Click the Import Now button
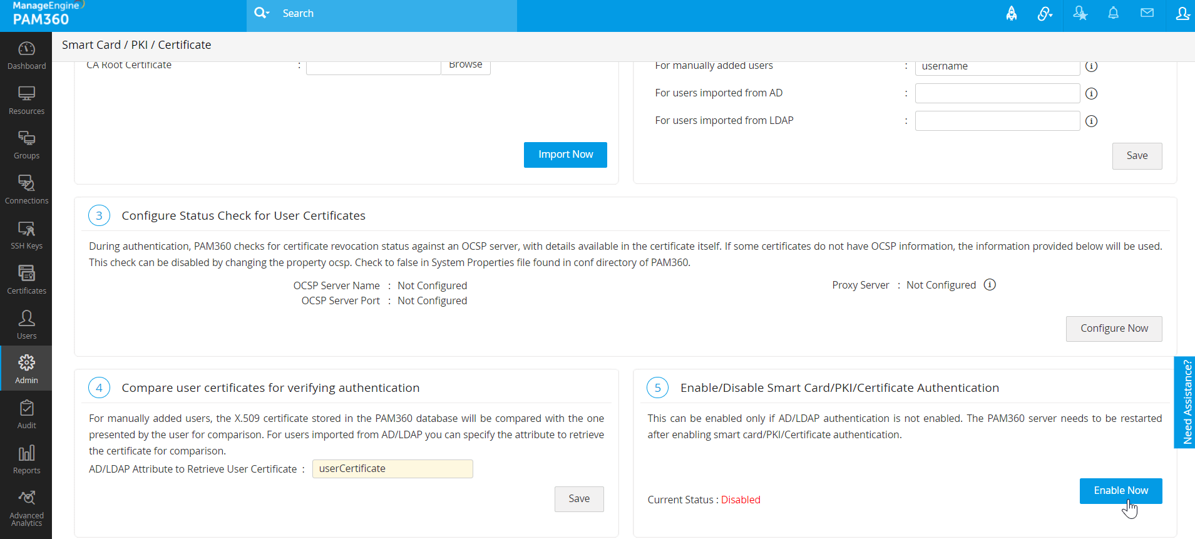This screenshot has height=539, width=1195. pyautogui.click(x=565, y=155)
